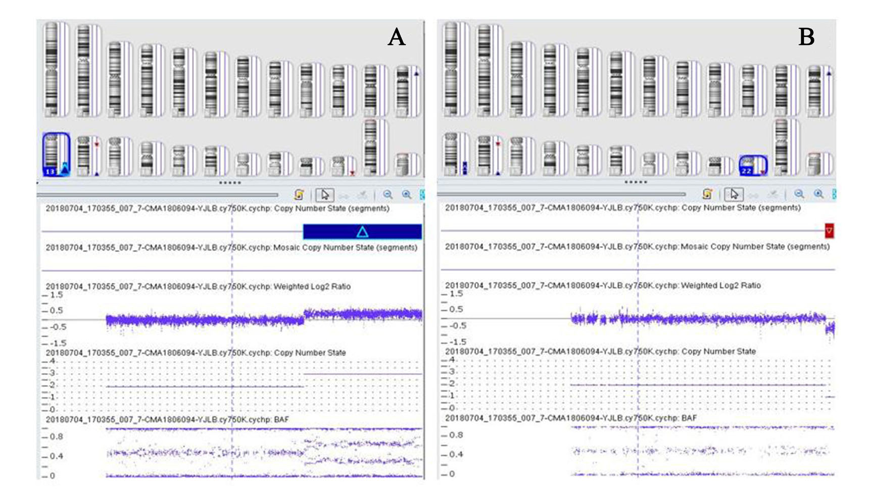Select highlighted chromosome 22 in panel B karyoview
871x493 pixels.
coord(752,166)
